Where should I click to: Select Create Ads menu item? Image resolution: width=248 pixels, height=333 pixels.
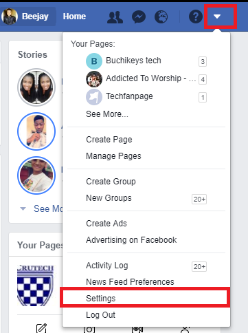pyautogui.click(x=106, y=224)
